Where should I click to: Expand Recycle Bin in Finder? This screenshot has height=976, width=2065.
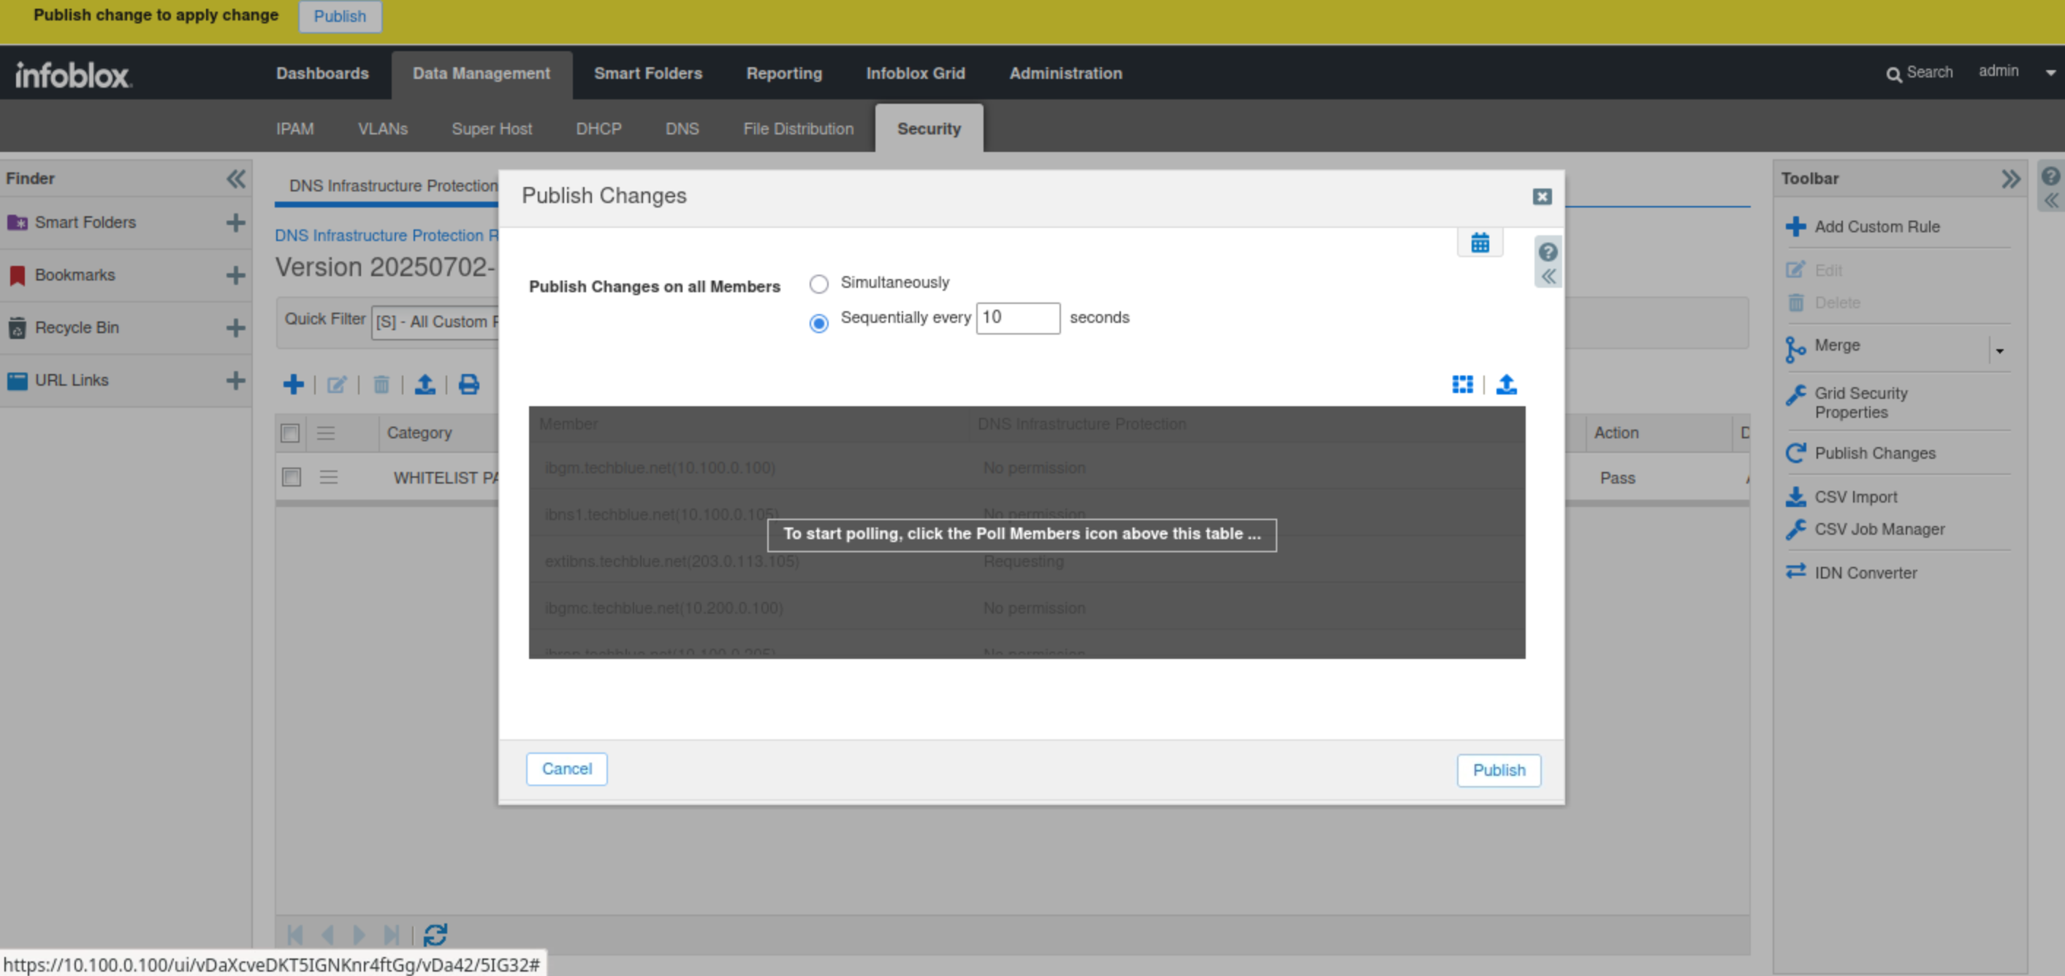point(235,328)
